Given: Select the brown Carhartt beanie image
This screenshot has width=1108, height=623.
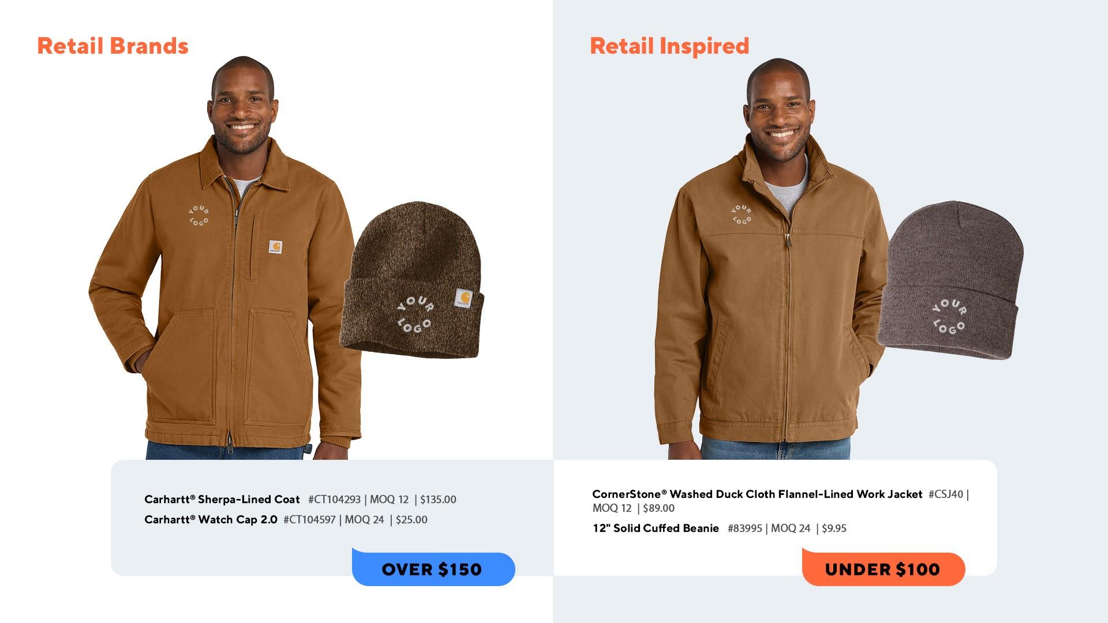Looking at the screenshot, I should point(412,280).
